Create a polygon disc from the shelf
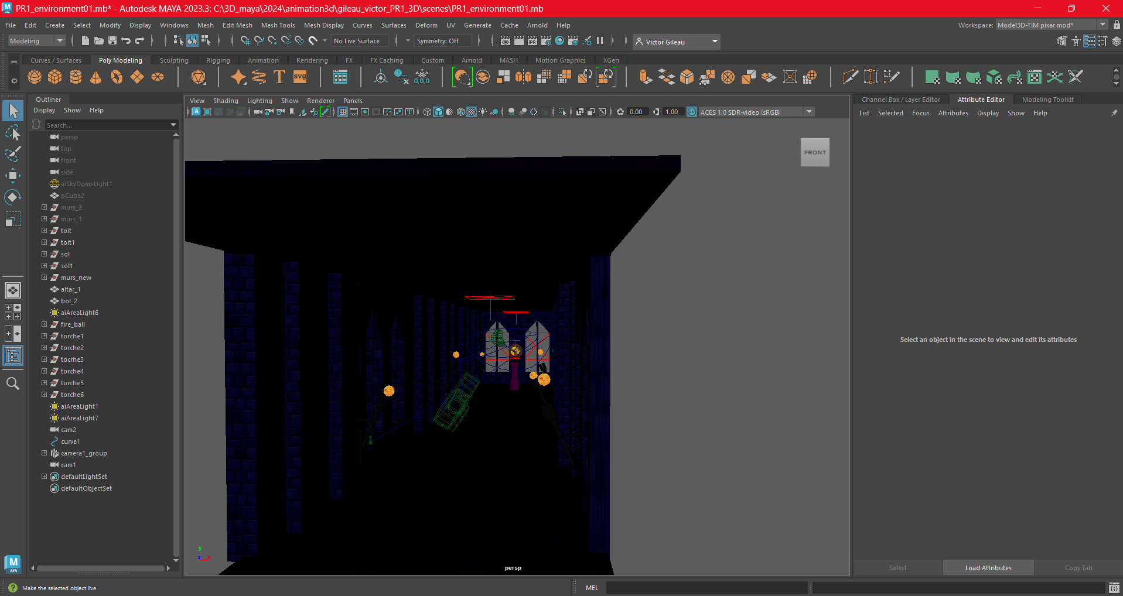 tap(158, 77)
